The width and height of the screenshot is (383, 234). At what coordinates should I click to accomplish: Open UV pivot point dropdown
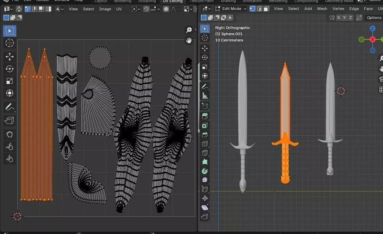pyautogui.click(x=136, y=9)
